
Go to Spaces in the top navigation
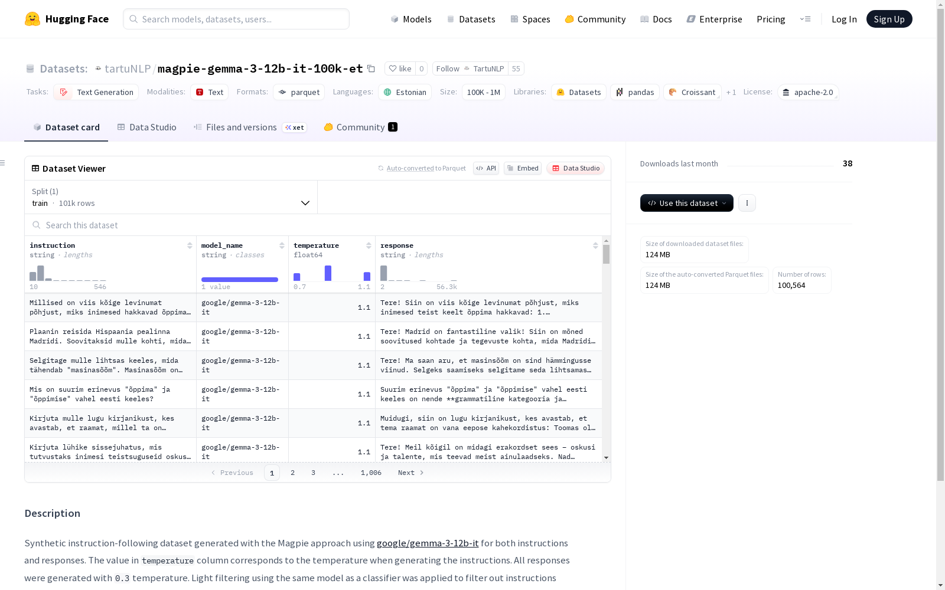click(x=530, y=19)
